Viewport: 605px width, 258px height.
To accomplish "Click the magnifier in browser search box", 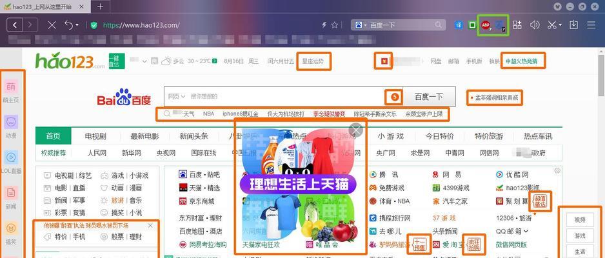I will click(x=439, y=25).
